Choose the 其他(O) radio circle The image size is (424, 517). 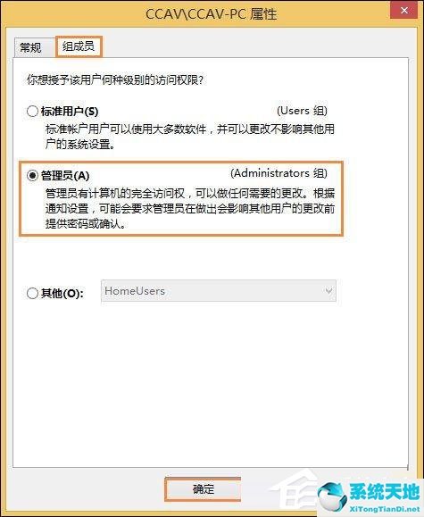coord(32,293)
